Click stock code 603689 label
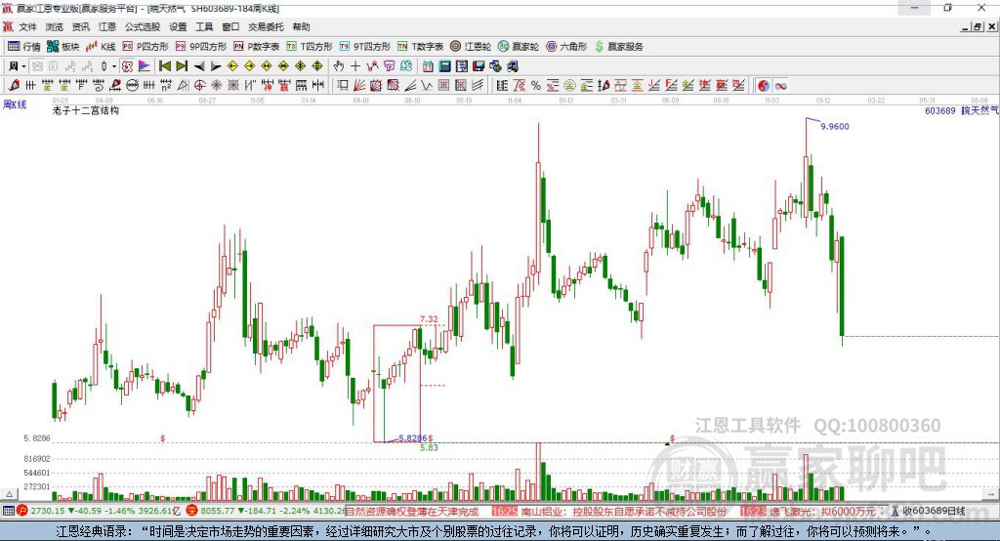Screen dimensions: 1000x541 point(940,110)
